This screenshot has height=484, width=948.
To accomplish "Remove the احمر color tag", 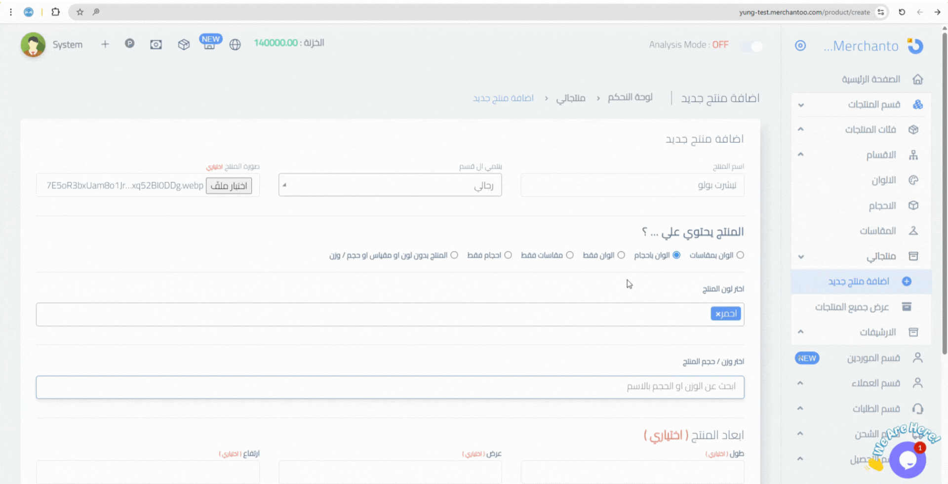I will click(x=718, y=314).
